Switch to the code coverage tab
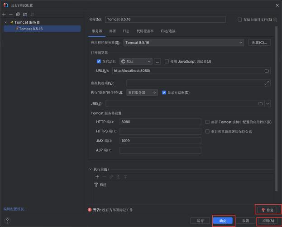282x227 pixels. pyautogui.click(x=145, y=31)
